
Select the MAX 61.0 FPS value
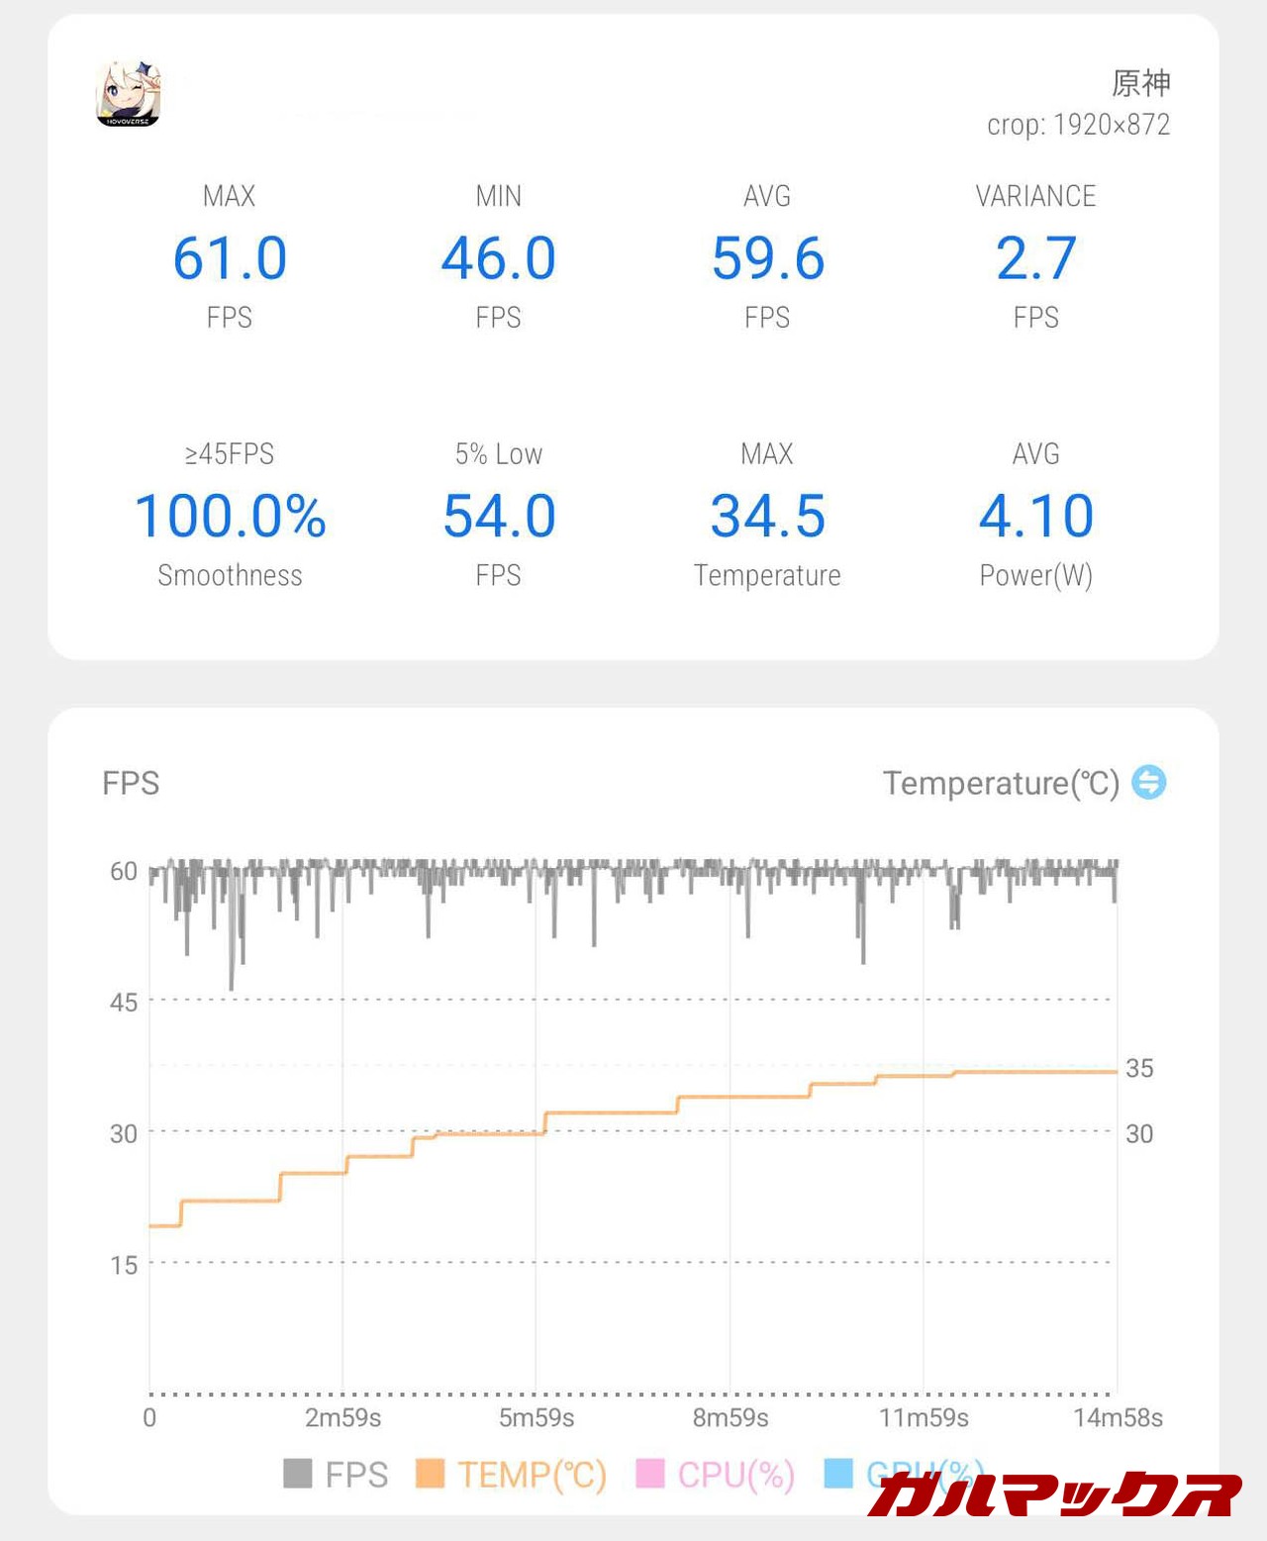(x=230, y=258)
